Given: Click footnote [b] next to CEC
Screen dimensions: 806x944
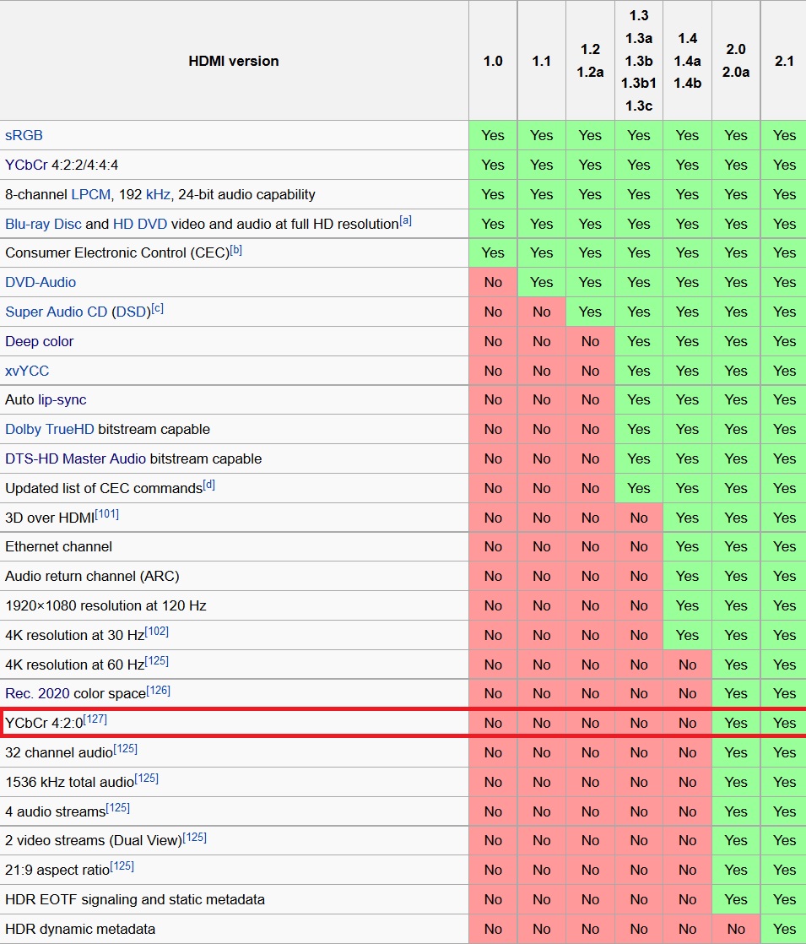Looking at the screenshot, I should point(236,249).
